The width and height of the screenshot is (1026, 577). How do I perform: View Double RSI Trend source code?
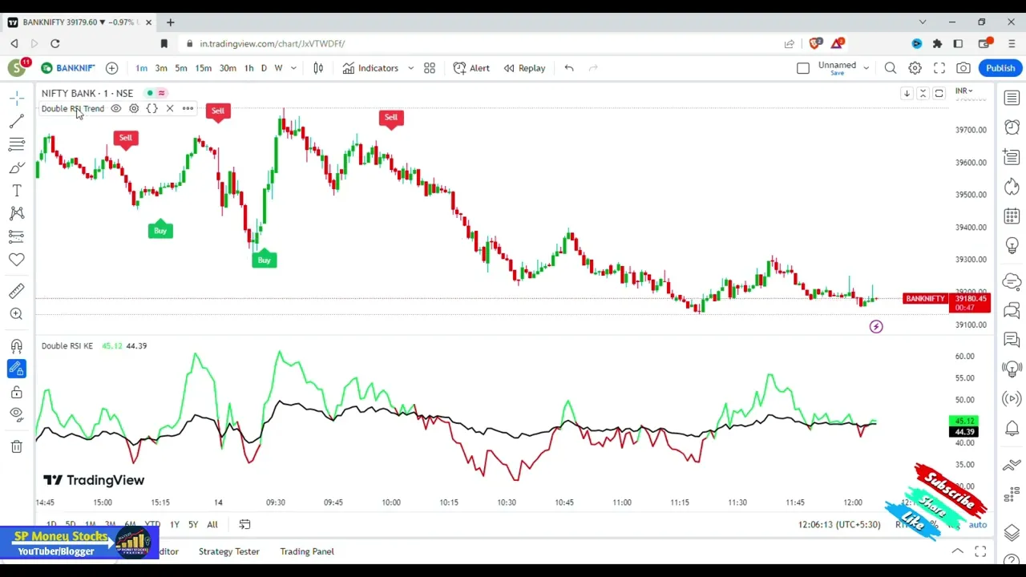151,109
